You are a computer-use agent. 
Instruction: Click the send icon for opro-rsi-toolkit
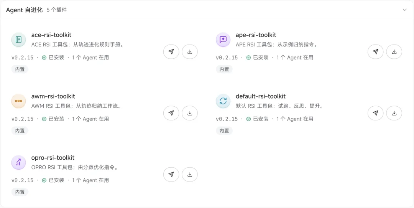click(x=171, y=175)
